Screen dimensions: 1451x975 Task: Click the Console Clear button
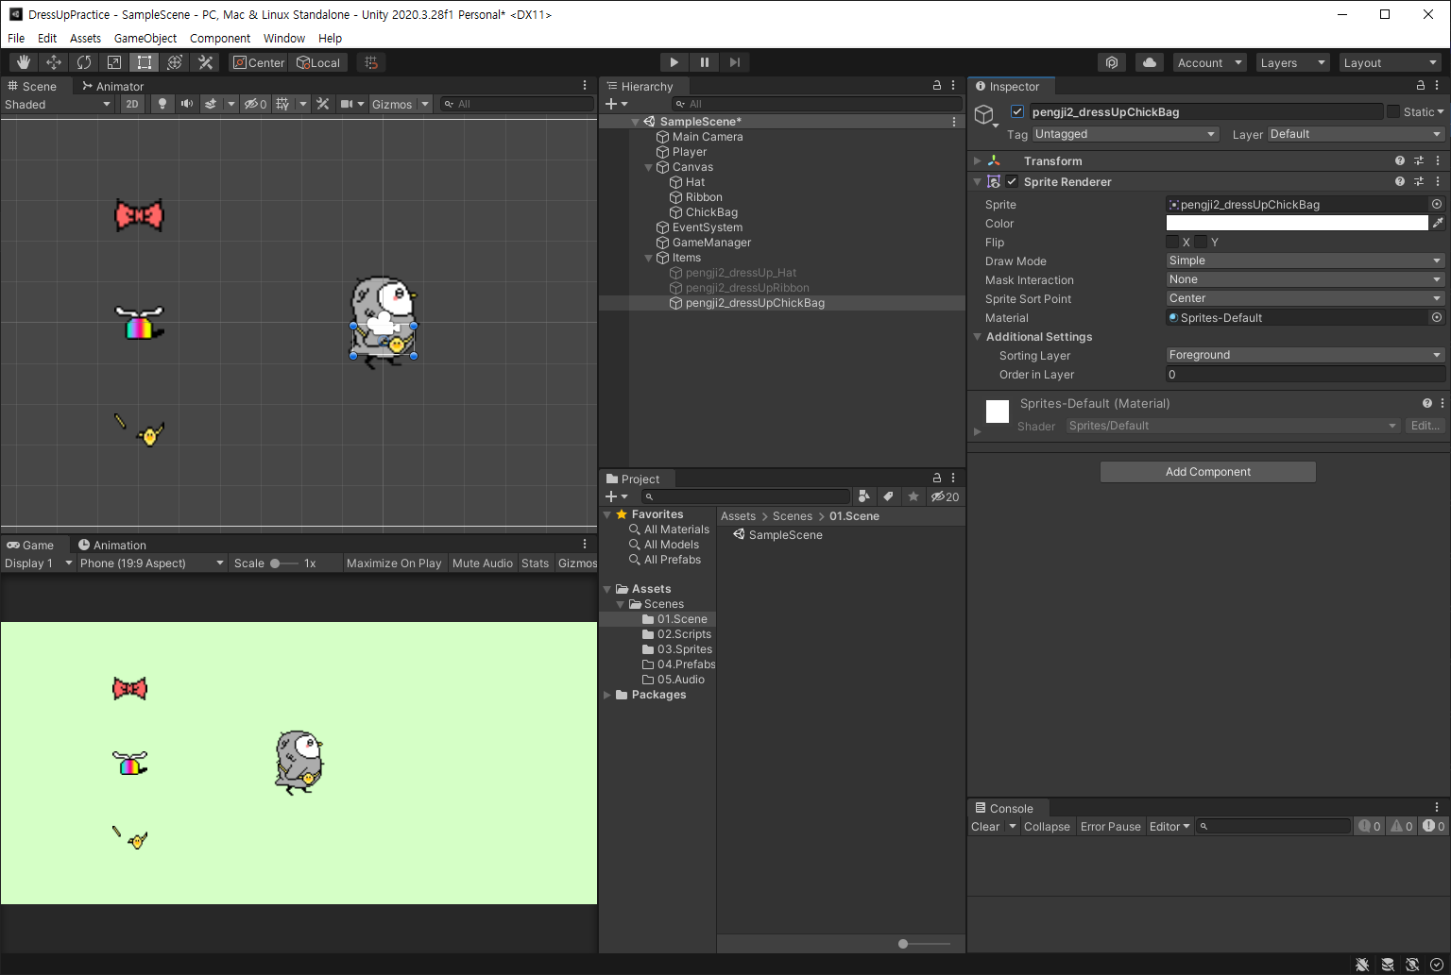click(x=985, y=826)
